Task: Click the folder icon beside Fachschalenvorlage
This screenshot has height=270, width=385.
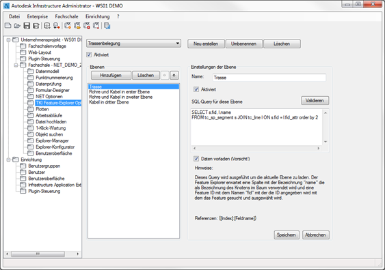Action: point(23,46)
